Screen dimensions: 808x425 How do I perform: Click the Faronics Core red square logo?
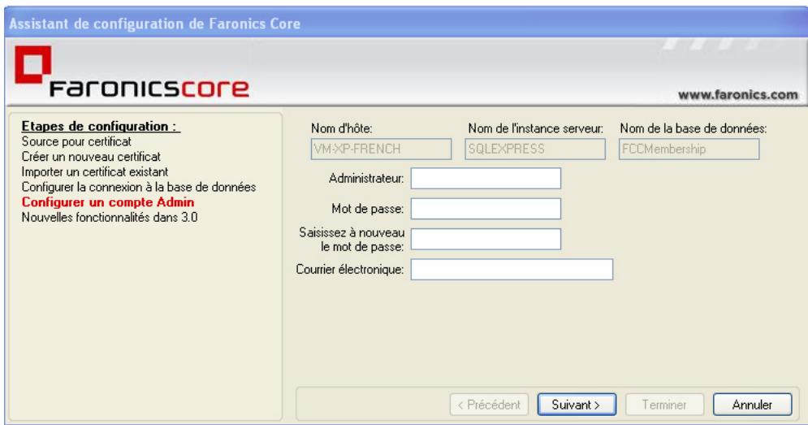[x=33, y=64]
